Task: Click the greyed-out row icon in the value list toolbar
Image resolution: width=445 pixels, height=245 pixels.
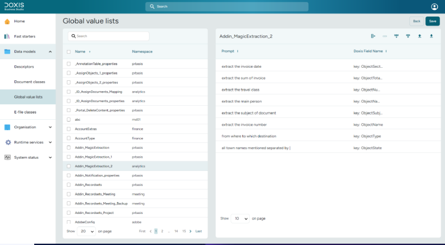Action: tap(384, 36)
